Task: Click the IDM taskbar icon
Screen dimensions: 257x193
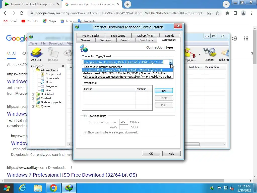Action: [x=69, y=188]
